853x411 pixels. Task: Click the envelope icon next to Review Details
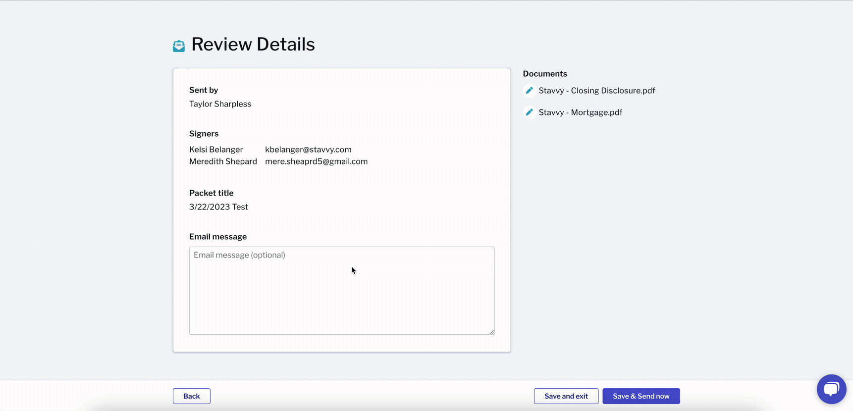tap(179, 46)
